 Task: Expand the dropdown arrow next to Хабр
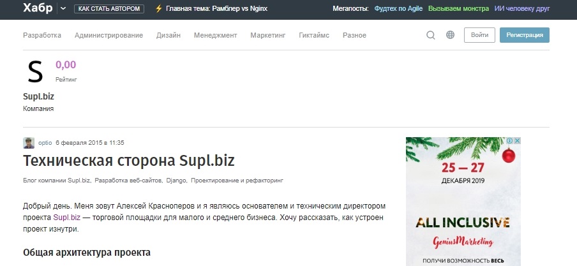pos(63,9)
